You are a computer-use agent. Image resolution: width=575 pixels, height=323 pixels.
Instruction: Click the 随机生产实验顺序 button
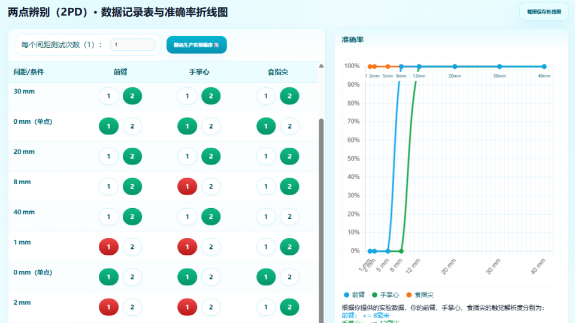(196, 45)
